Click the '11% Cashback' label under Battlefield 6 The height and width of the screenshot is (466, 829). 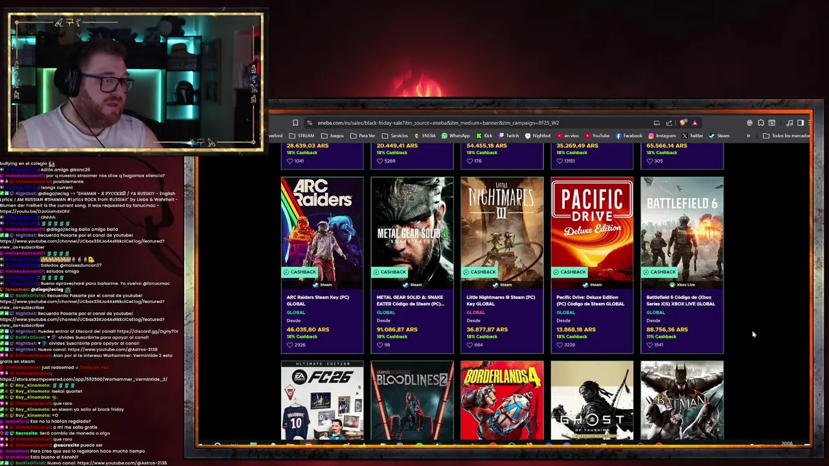pos(661,337)
